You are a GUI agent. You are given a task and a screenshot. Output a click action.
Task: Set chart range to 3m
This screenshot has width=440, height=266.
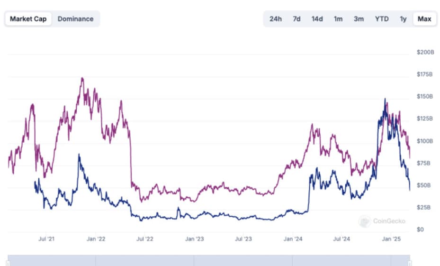(x=359, y=19)
